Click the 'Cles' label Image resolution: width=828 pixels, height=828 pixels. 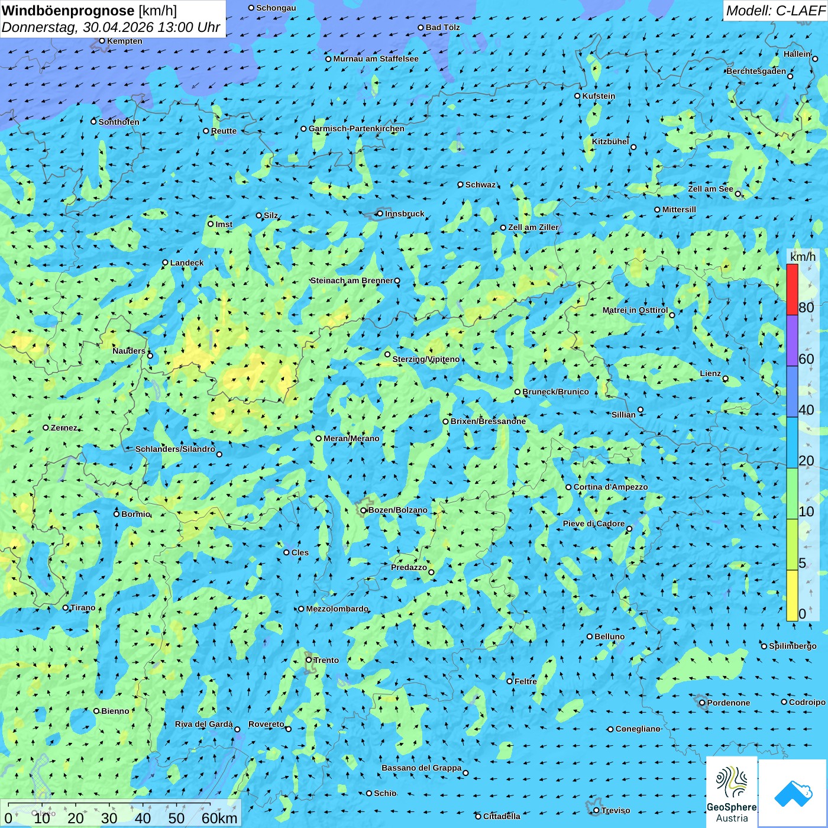[x=300, y=552]
